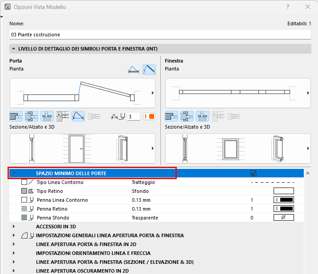Viewport: 318px width, 274px height.
Task: Expand Linee Apertura Porta & Finestra in 2D
Action: point(14,244)
